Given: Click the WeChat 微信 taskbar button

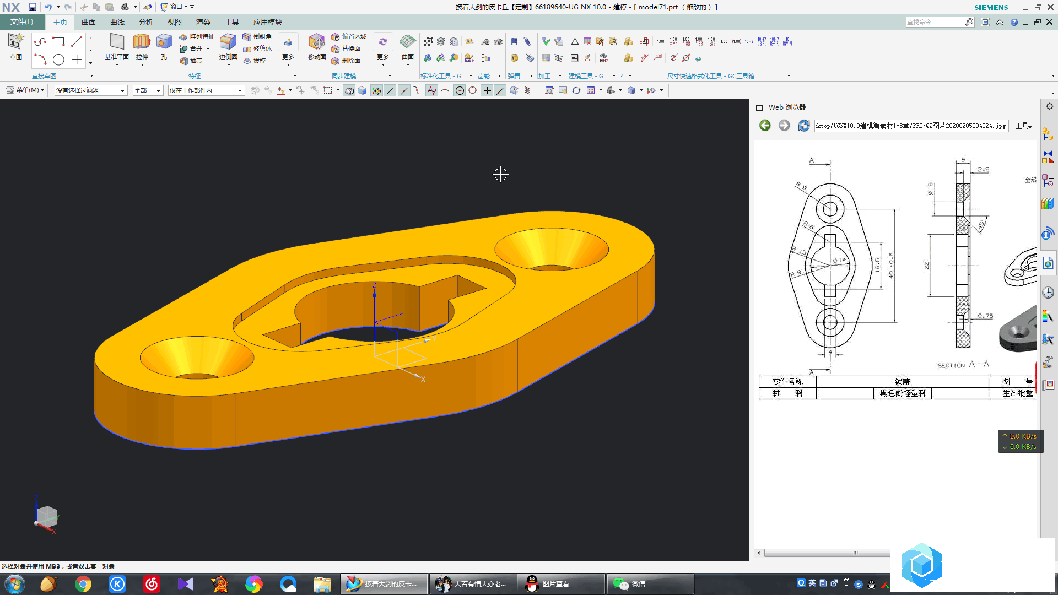Looking at the screenshot, I should point(650,584).
